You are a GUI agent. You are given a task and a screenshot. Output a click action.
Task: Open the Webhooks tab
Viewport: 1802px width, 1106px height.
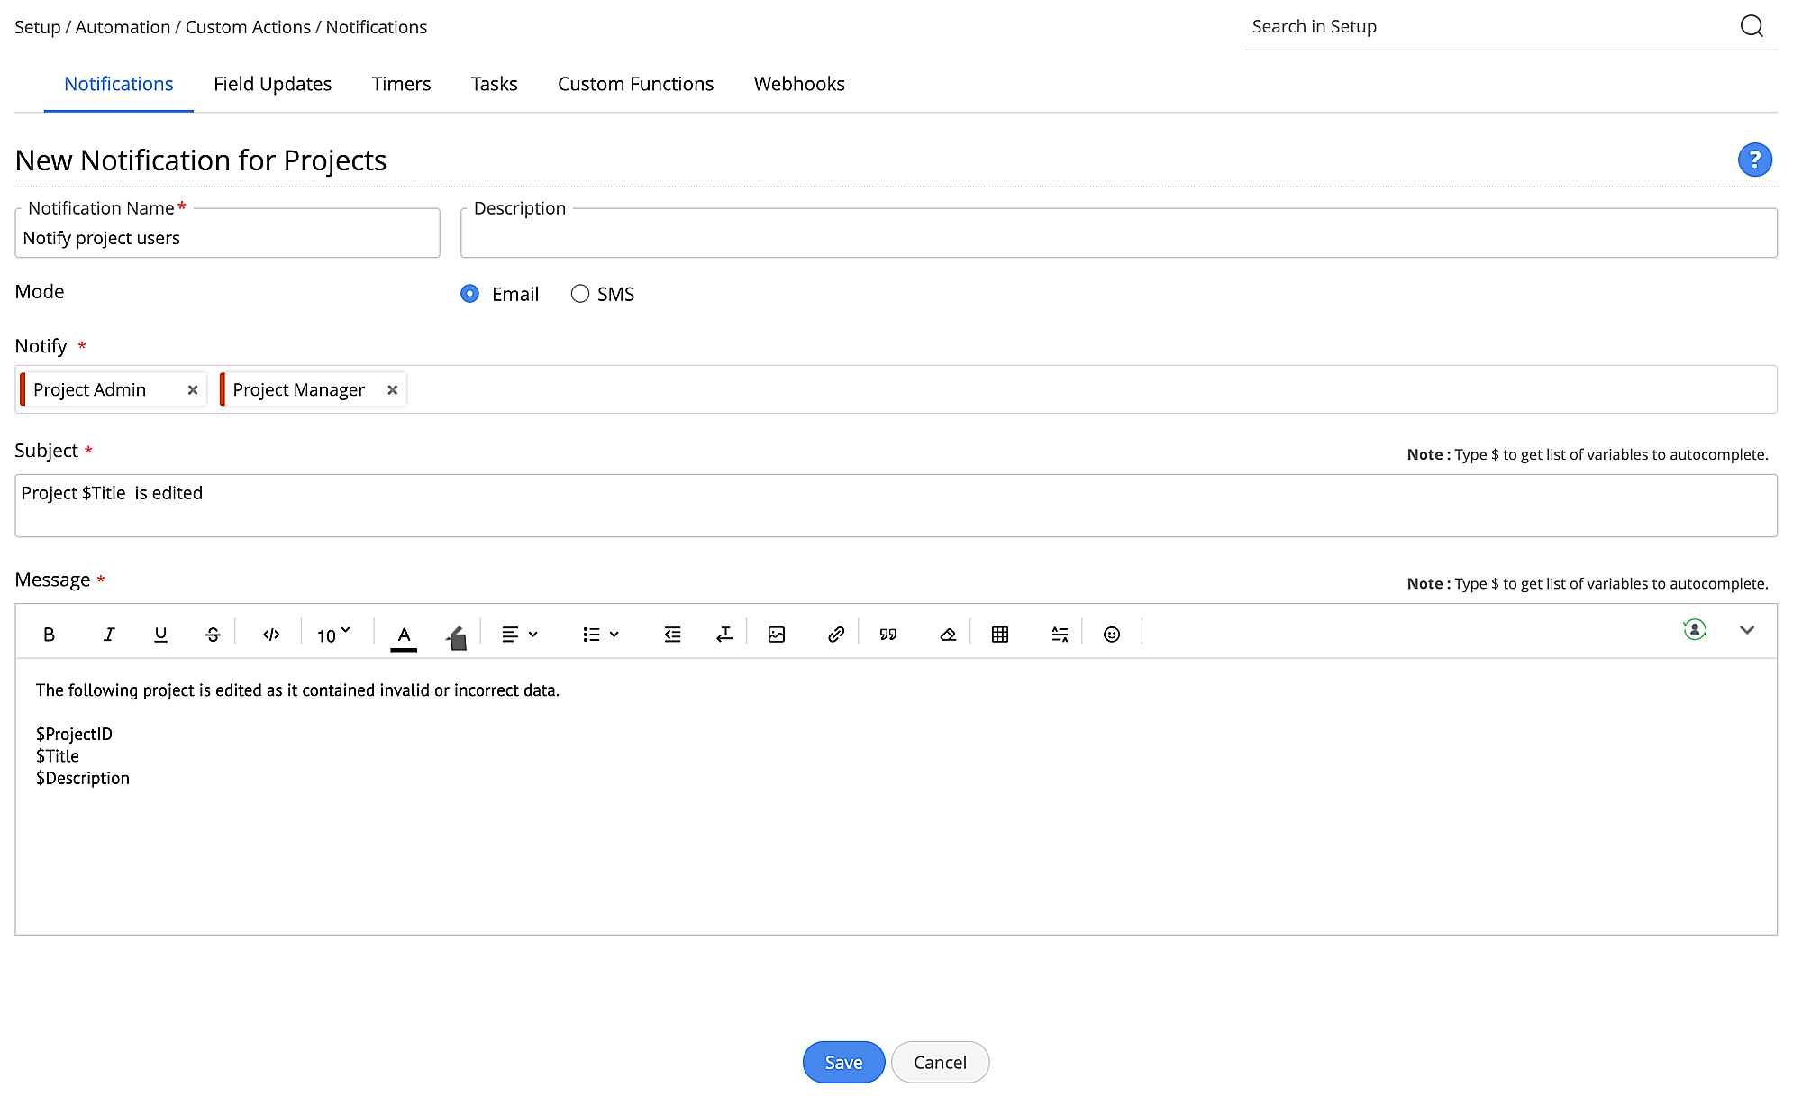pyautogui.click(x=799, y=84)
